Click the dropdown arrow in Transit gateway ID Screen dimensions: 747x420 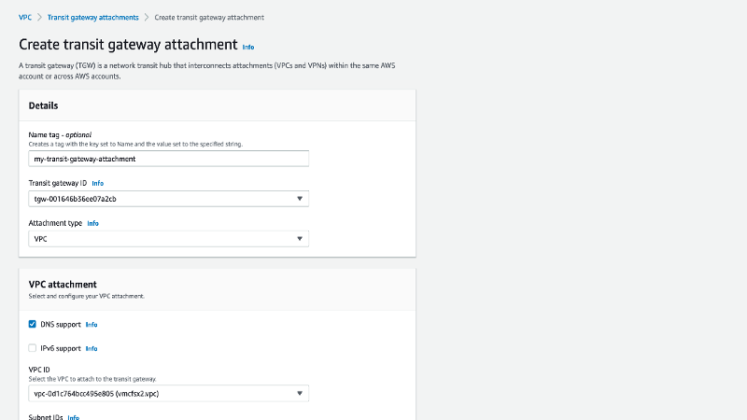point(300,199)
